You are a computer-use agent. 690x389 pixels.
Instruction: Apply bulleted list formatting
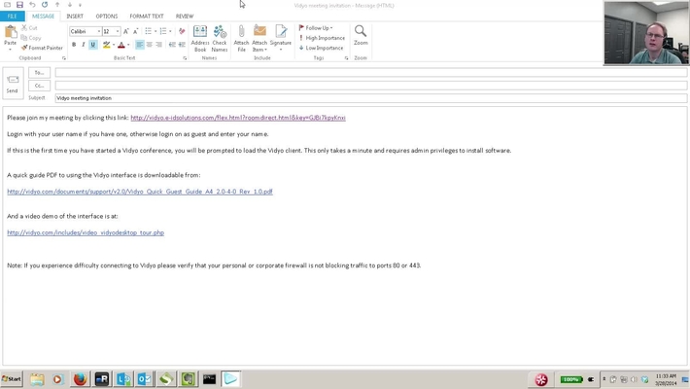[149, 31]
